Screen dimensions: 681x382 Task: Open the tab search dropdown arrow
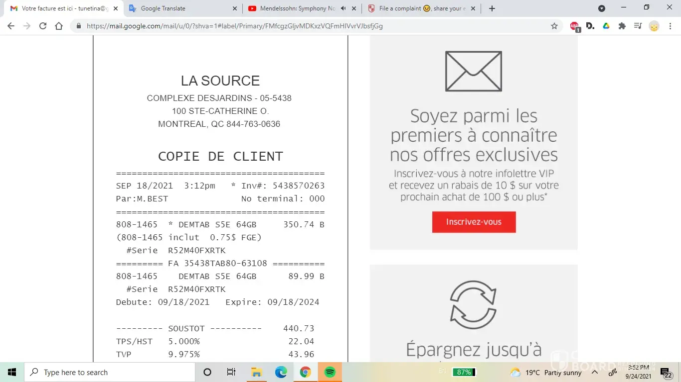coord(602,8)
